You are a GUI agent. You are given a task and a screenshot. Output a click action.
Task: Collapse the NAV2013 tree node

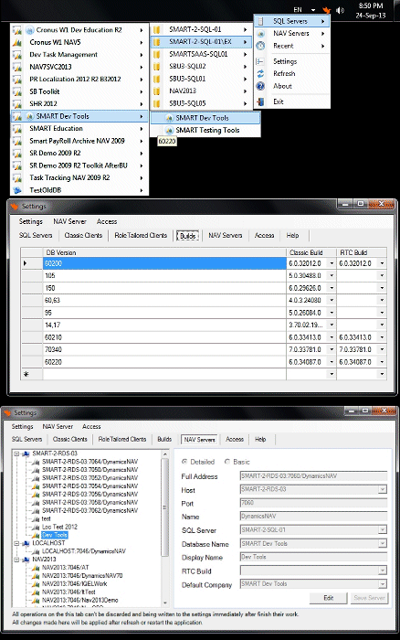16,560
